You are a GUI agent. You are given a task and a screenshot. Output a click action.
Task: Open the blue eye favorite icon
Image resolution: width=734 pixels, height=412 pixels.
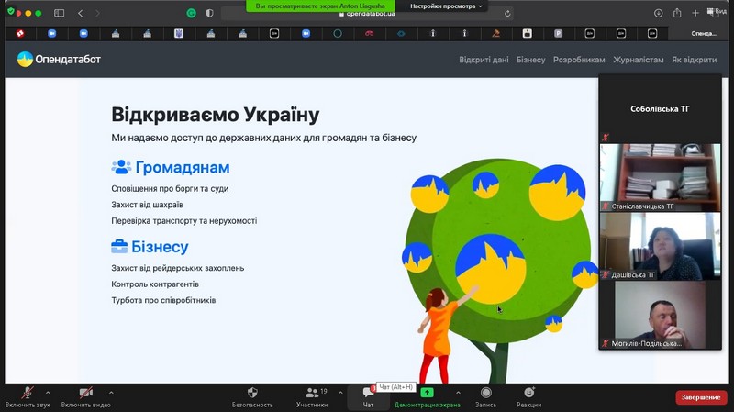point(401,33)
